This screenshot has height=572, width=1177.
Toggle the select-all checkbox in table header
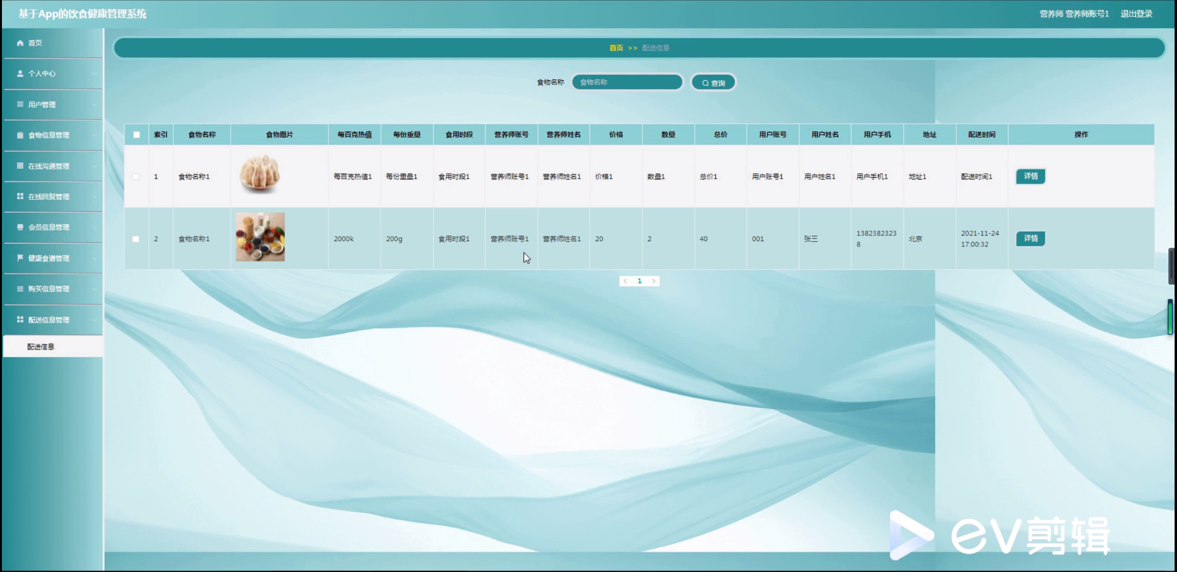coord(137,134)
